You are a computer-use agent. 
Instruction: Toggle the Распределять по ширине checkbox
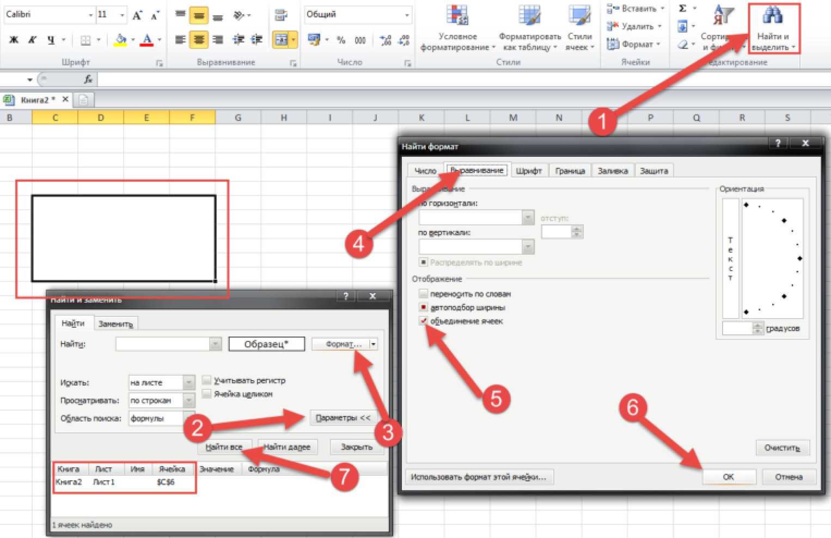(423, 262)
